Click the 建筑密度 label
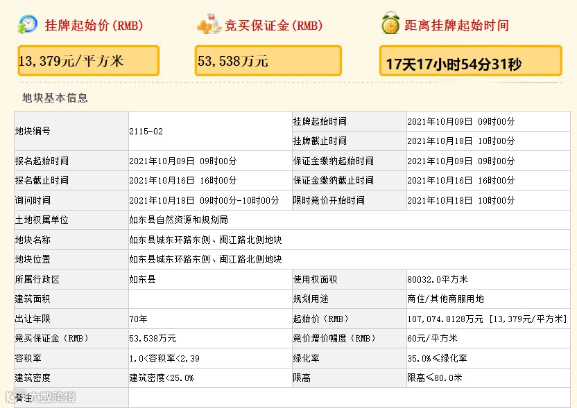This screenshot has width=577, height=408. [x=33, y=378]
